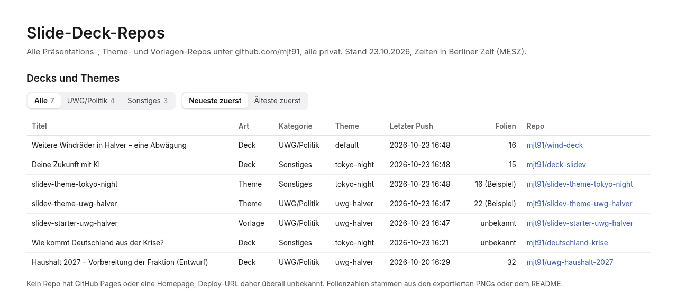Select 'Wie kommt Deutschland aus der Krise?' title
The image size is (677, 306).
click(98, 243)
